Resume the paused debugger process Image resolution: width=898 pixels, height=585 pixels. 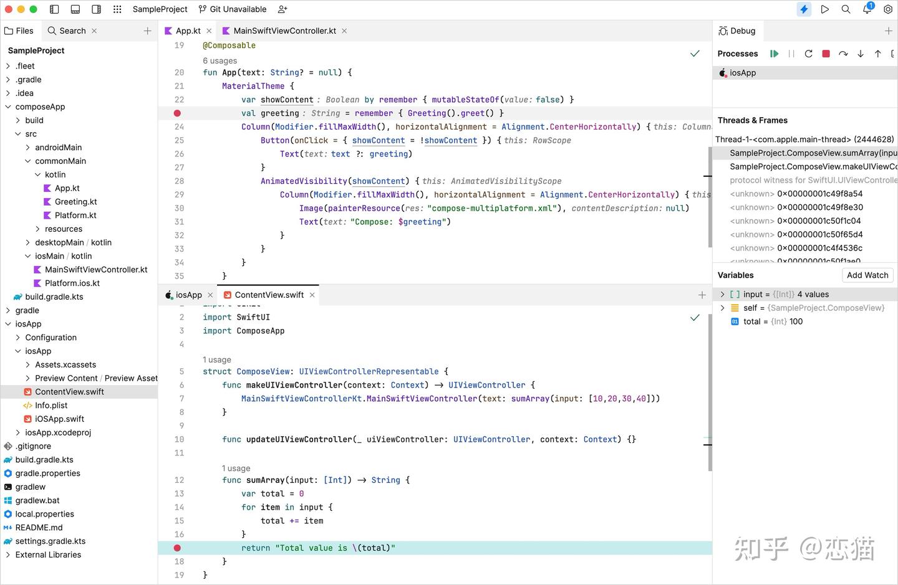(775, 54)
